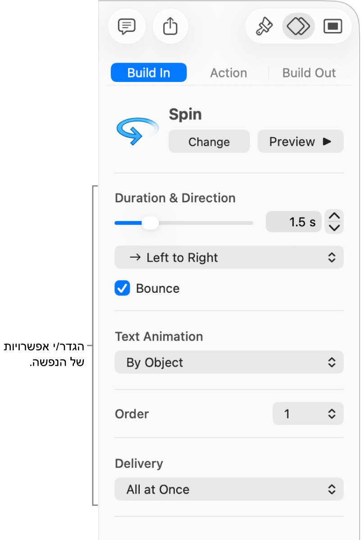361x540 pixels.
Task: Preview the Spin animation
Action: click(300, 141)
